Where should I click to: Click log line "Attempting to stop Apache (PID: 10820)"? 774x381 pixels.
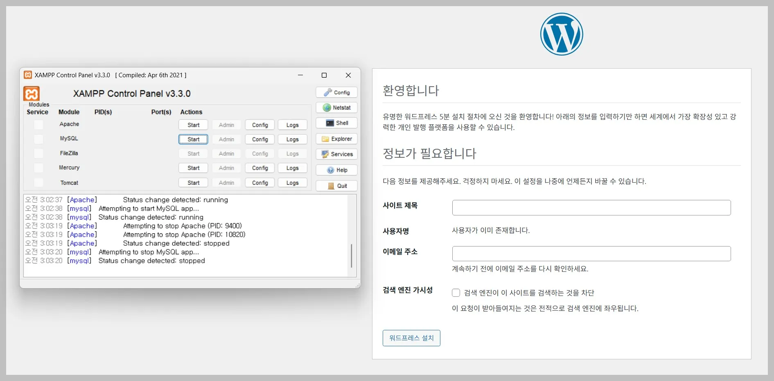(x=184, y=235)
